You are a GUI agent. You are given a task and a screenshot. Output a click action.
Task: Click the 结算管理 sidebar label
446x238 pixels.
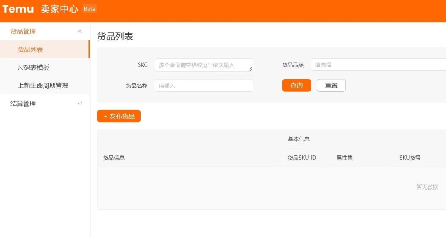point(23,104)
